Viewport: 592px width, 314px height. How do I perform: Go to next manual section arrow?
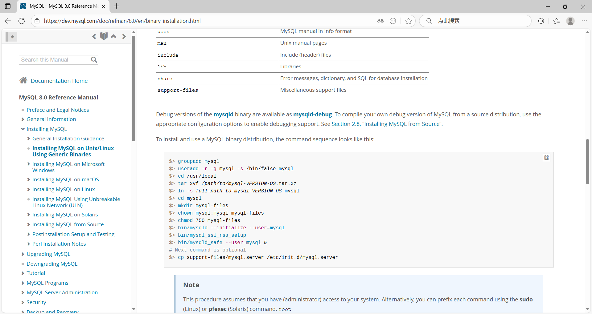pyautogui.click(x=124, y=36)
